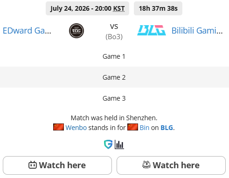Open the EDward Gaming team link

coord(27,31)
